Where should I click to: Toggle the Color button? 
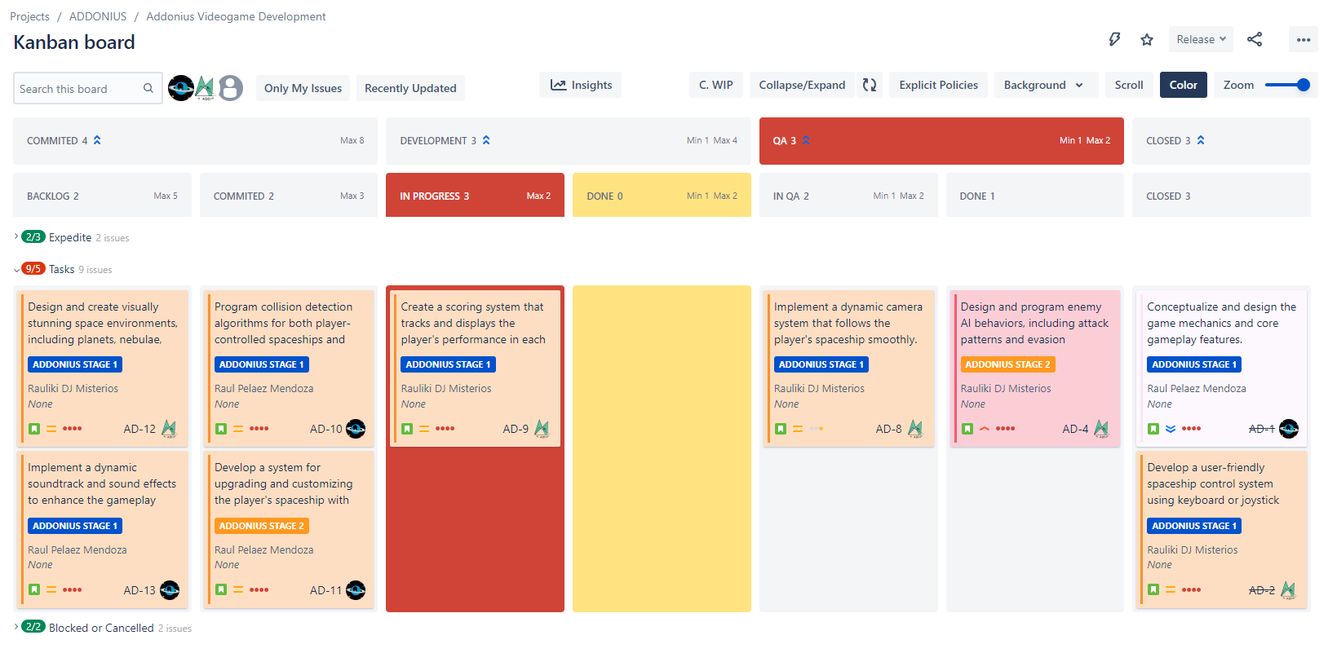1183,85
